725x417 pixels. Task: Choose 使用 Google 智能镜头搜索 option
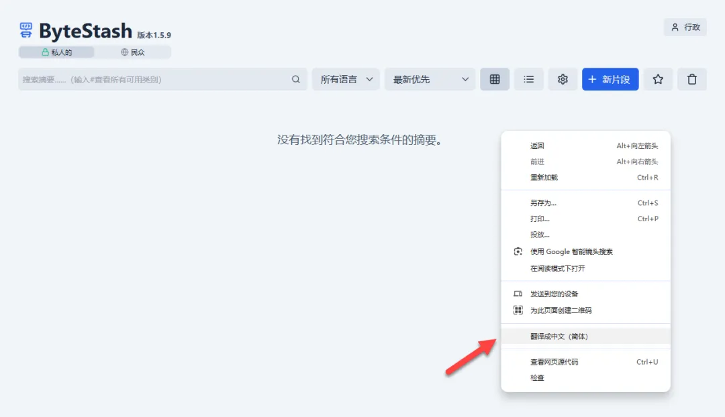[571, 251]
